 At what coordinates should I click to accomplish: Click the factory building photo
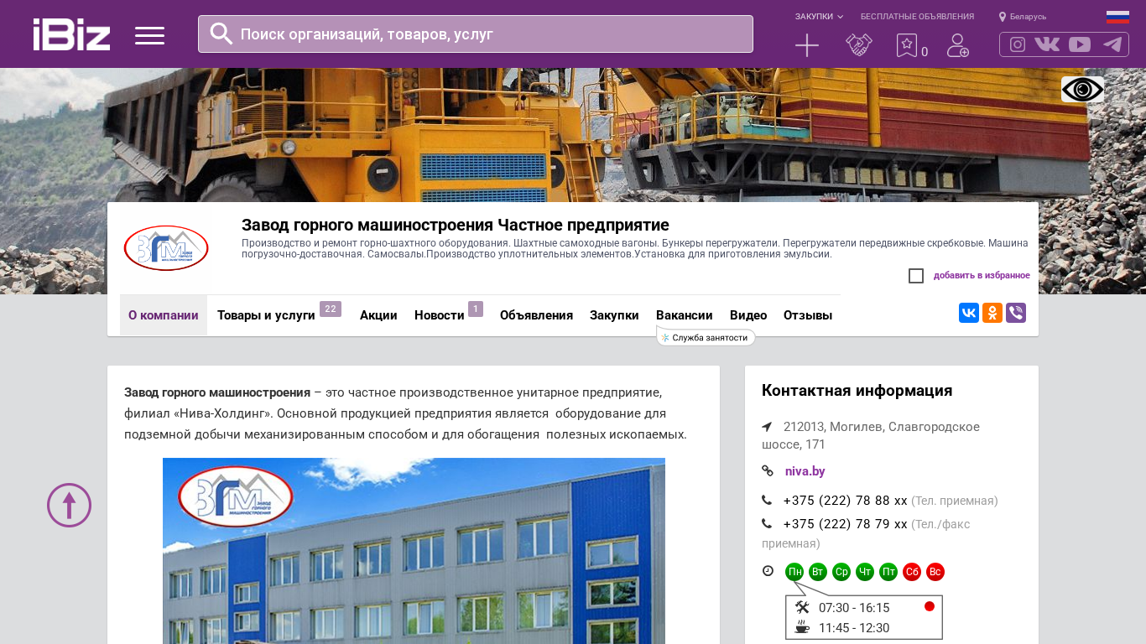pyautogui.click(x=414, y=551)
